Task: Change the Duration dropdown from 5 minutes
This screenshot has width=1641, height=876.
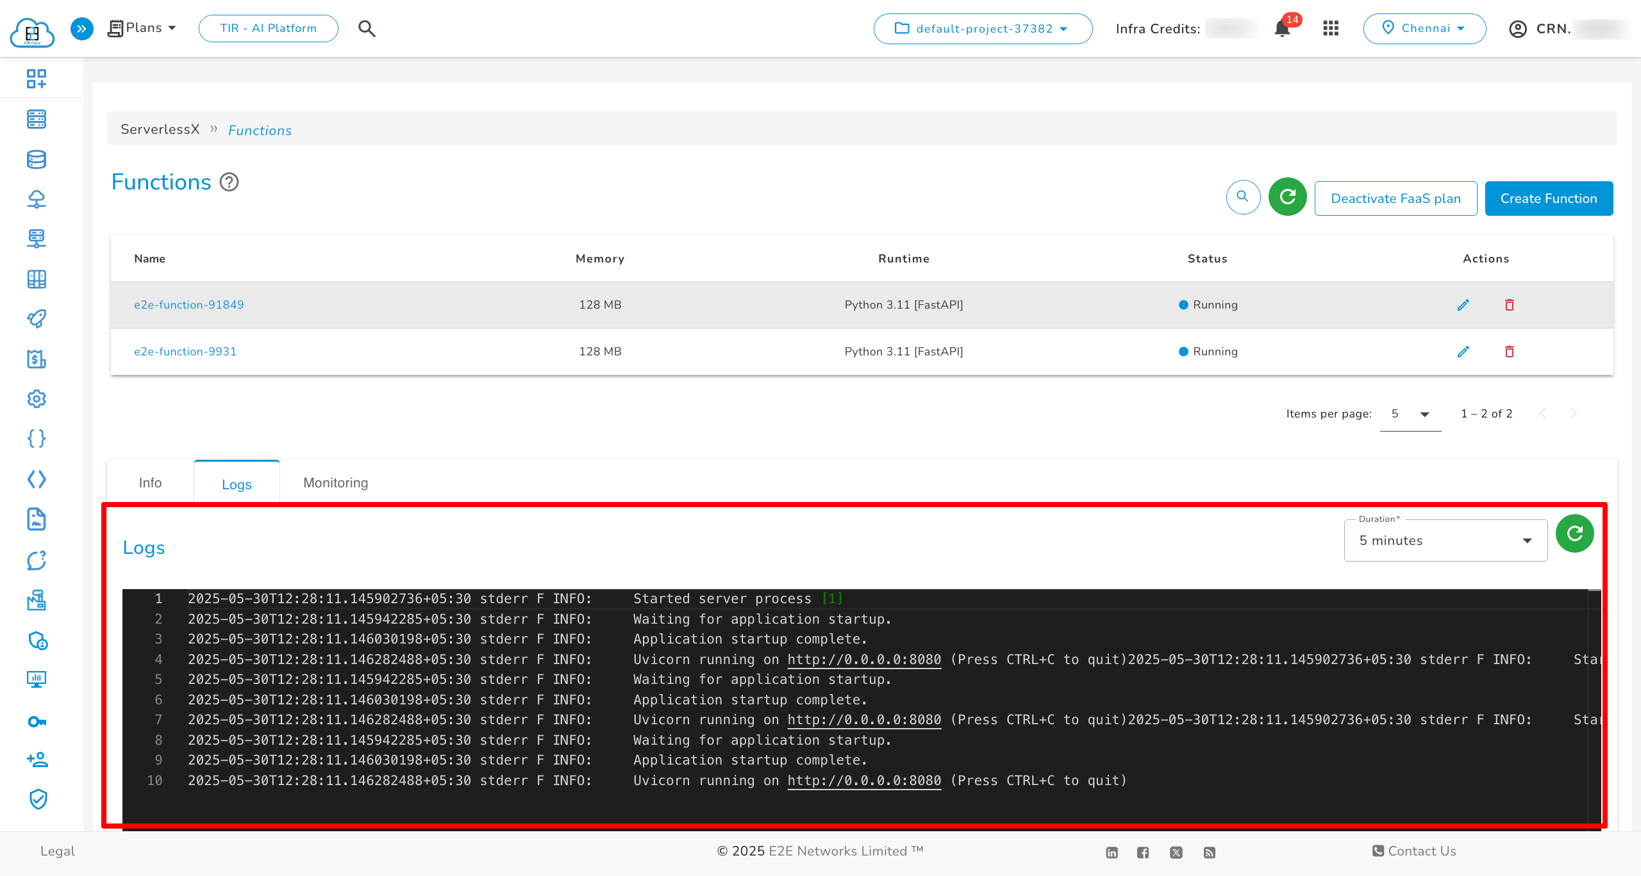Action: pos(1445,540)
